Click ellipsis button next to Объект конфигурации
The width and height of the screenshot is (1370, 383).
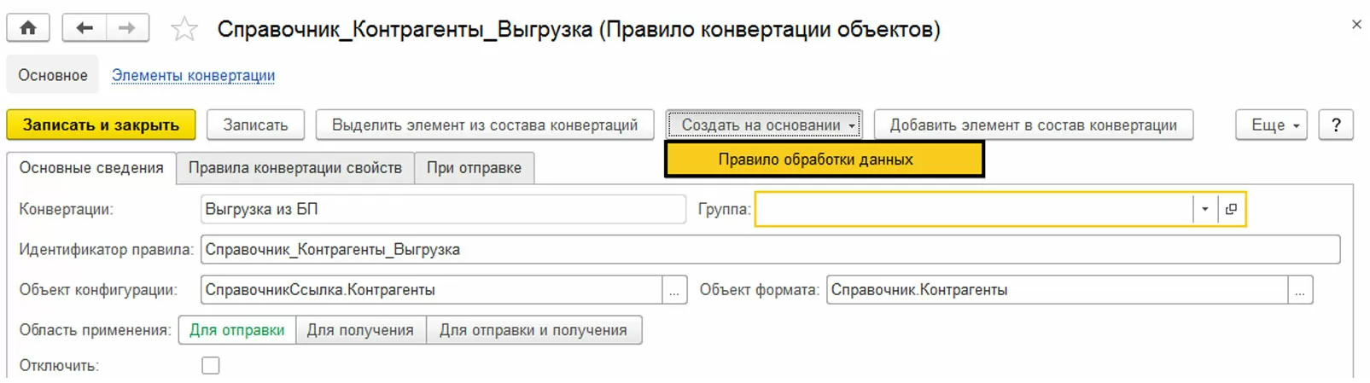(x=674, y=291)
